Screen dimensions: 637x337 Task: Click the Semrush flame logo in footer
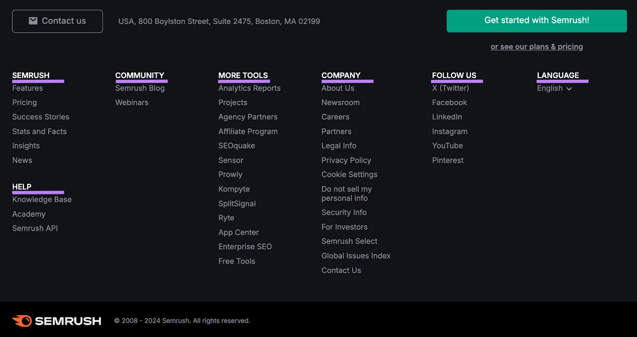point(22,321)
